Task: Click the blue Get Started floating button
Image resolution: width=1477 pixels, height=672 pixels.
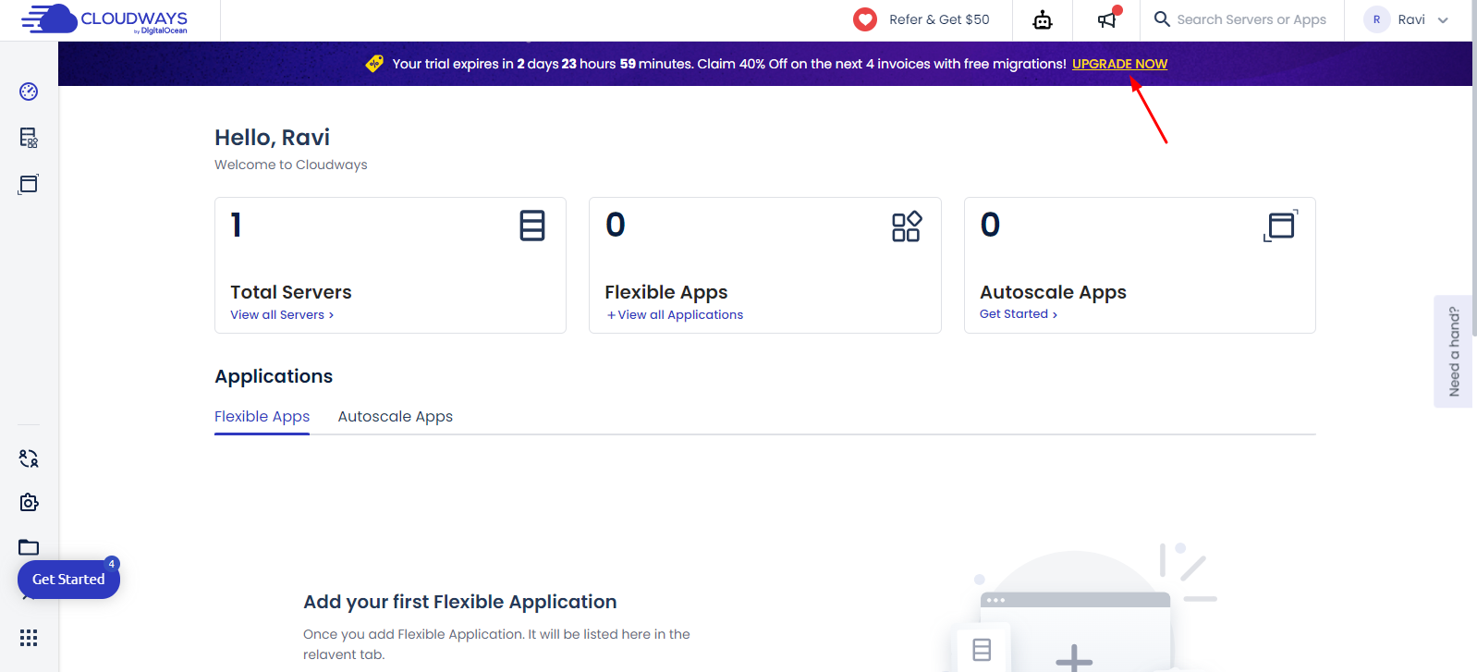Action: [x=68, y=580]
